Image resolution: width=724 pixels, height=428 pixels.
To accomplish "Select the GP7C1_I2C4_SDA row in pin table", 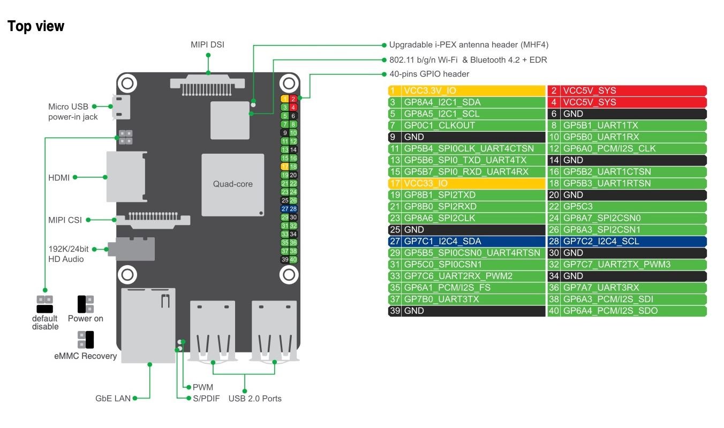I will point(466,241).
